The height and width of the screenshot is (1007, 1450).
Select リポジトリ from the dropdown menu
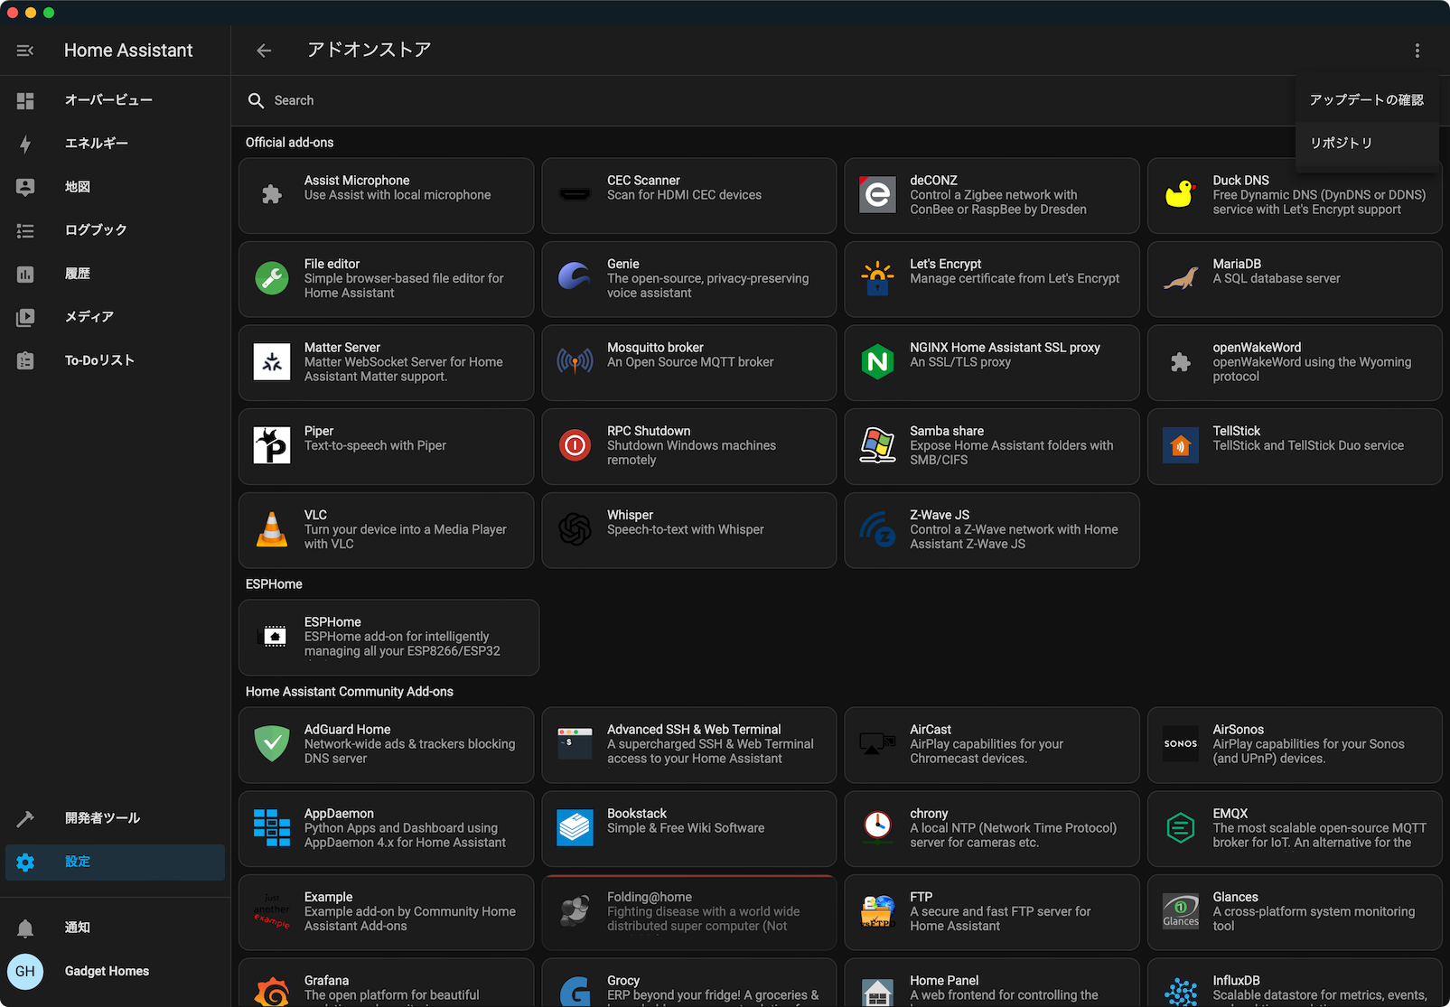click(x=1367, y=143)
